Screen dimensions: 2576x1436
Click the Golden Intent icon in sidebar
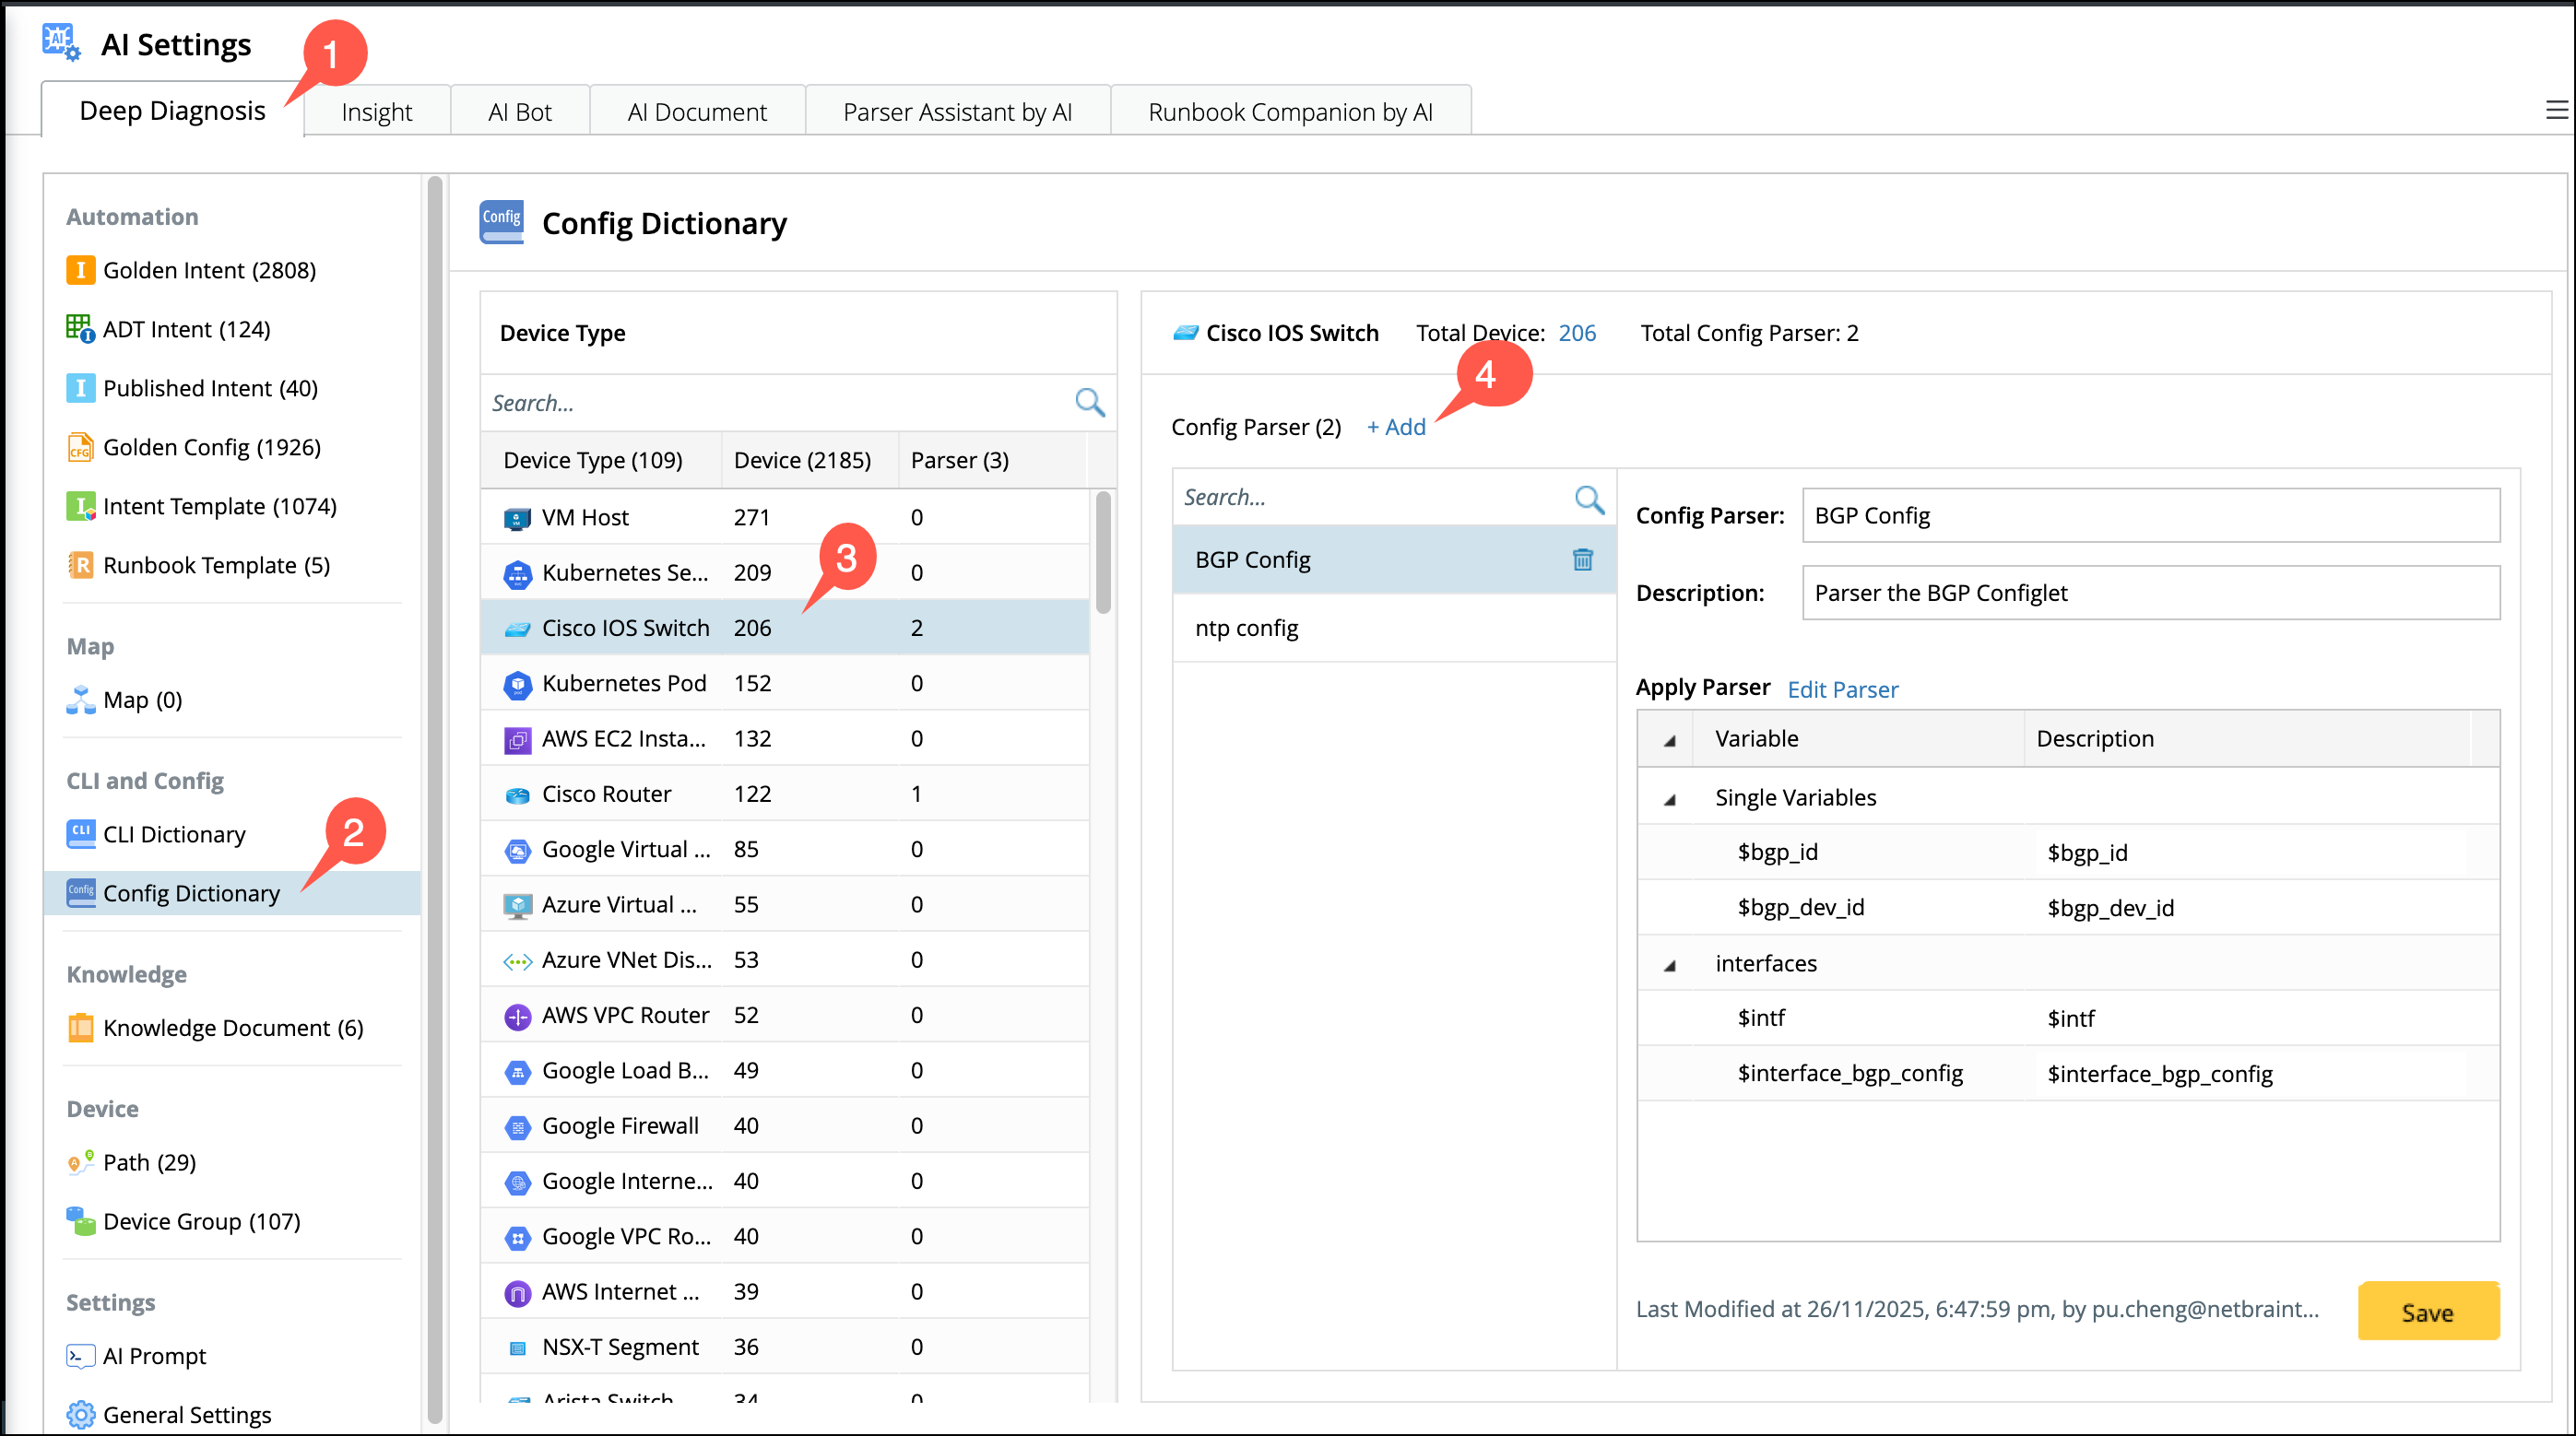(x=80, y=270)
